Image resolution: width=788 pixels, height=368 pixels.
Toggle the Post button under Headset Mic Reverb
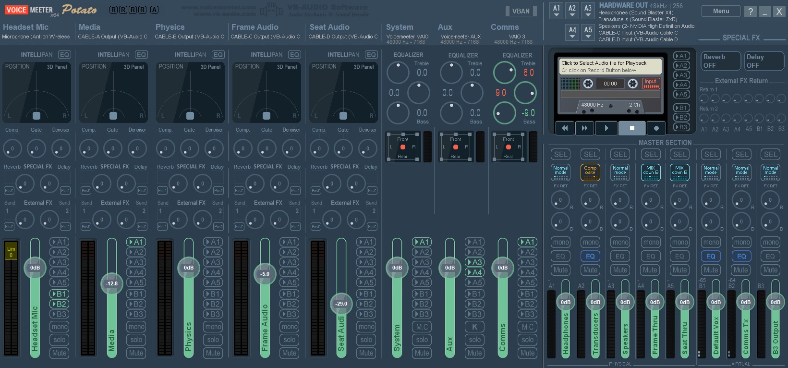[9, 190]
